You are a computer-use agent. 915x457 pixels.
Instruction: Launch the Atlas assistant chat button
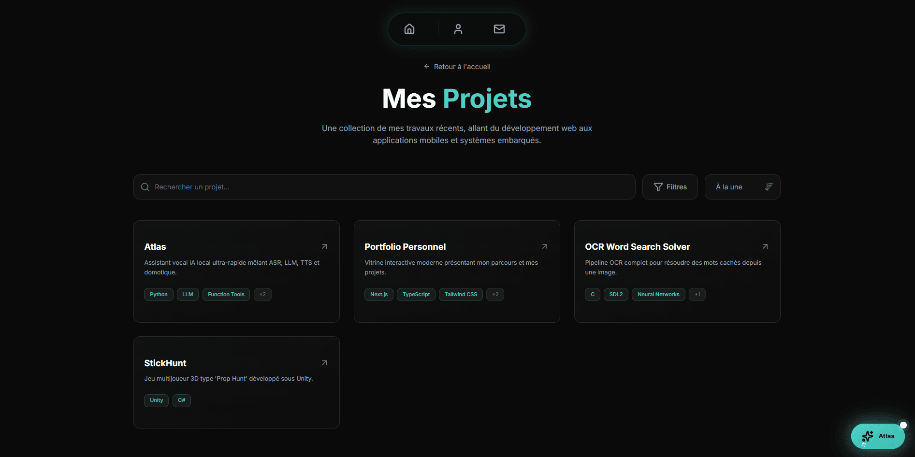click(x=878, y=436)
